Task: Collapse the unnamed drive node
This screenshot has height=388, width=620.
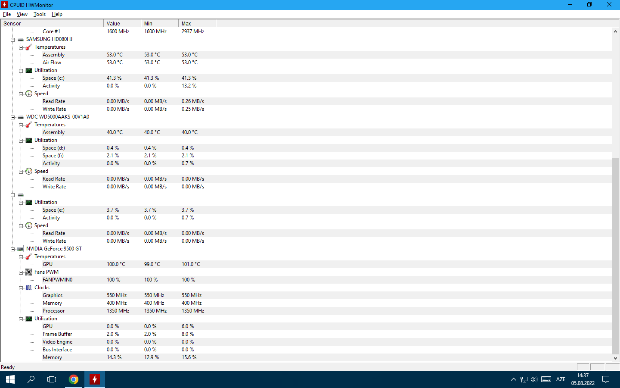Action: coord(12,195)
